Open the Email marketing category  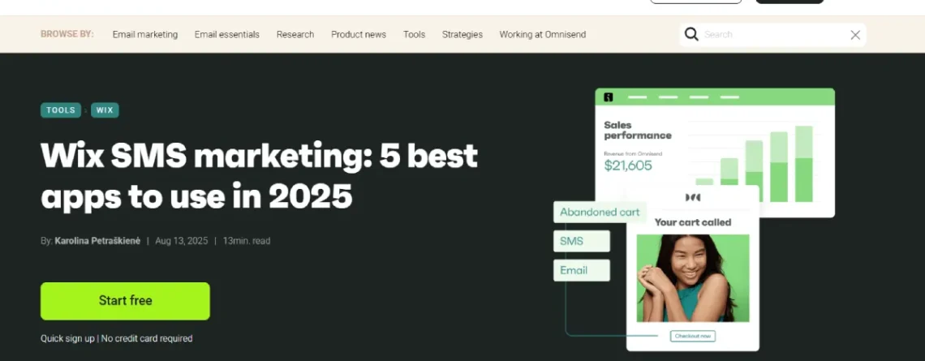tap(145, 34)
